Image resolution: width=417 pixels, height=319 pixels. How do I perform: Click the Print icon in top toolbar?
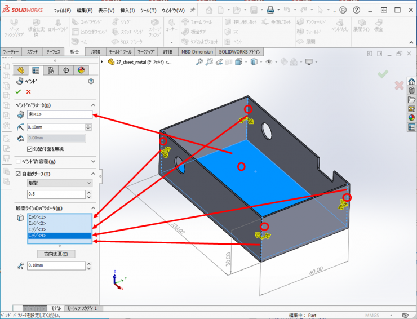270,10
